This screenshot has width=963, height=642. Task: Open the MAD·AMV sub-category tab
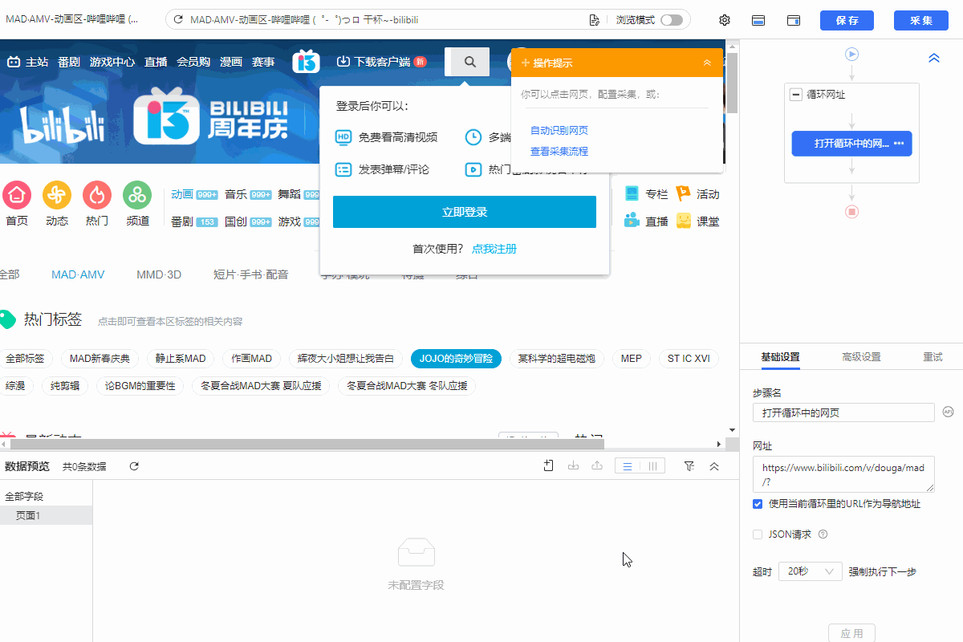(x=78, y=274)
